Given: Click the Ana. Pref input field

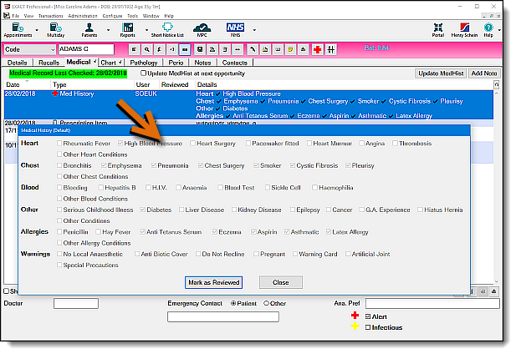Looking at the screenshot, I should (x=432, y=303).
